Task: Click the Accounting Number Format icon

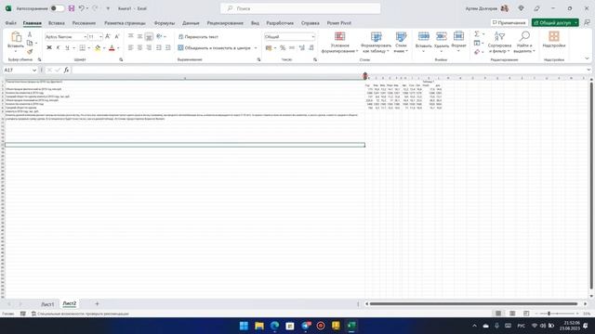Action: coord(269,47)
